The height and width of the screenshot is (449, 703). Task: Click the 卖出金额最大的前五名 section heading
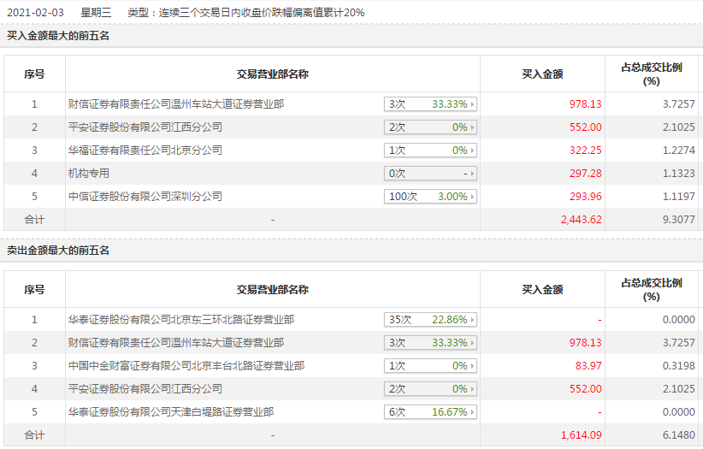58,251
